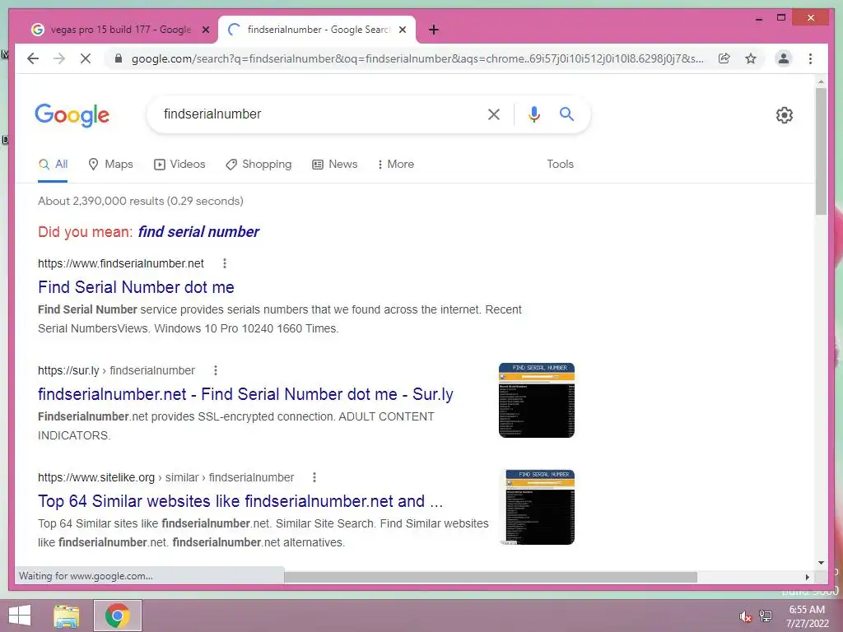
Task: Stop loading the page
Action: [86, 58]
